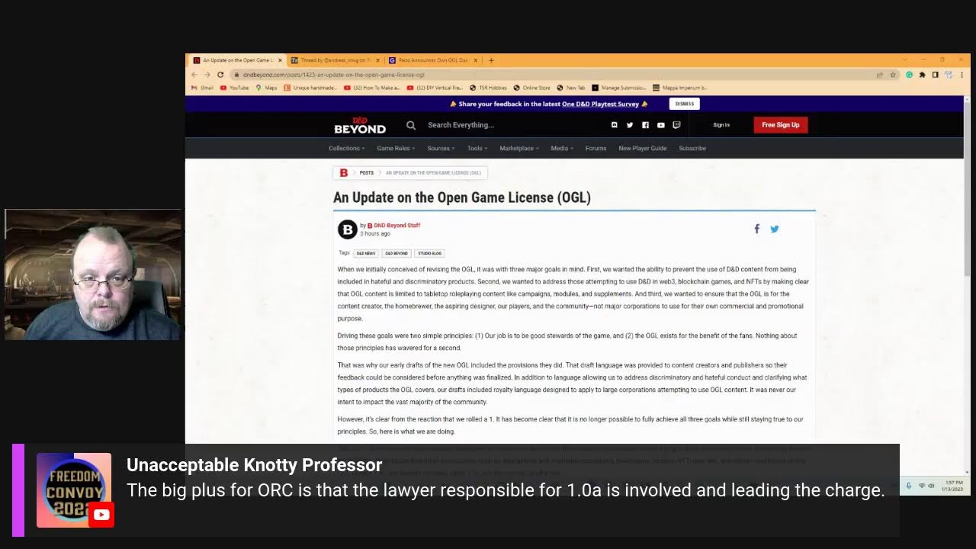
Task: Click the chat bubble icon in site header
Action: click(x=614, y=125)
